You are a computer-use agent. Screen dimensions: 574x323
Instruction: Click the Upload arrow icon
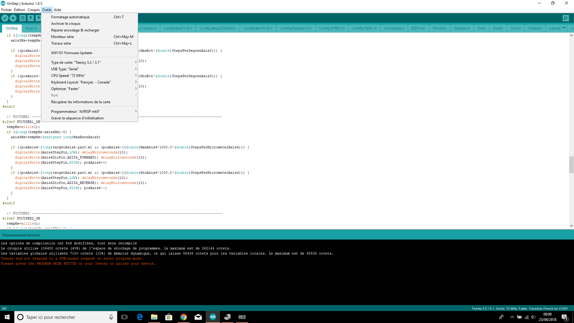13,18
